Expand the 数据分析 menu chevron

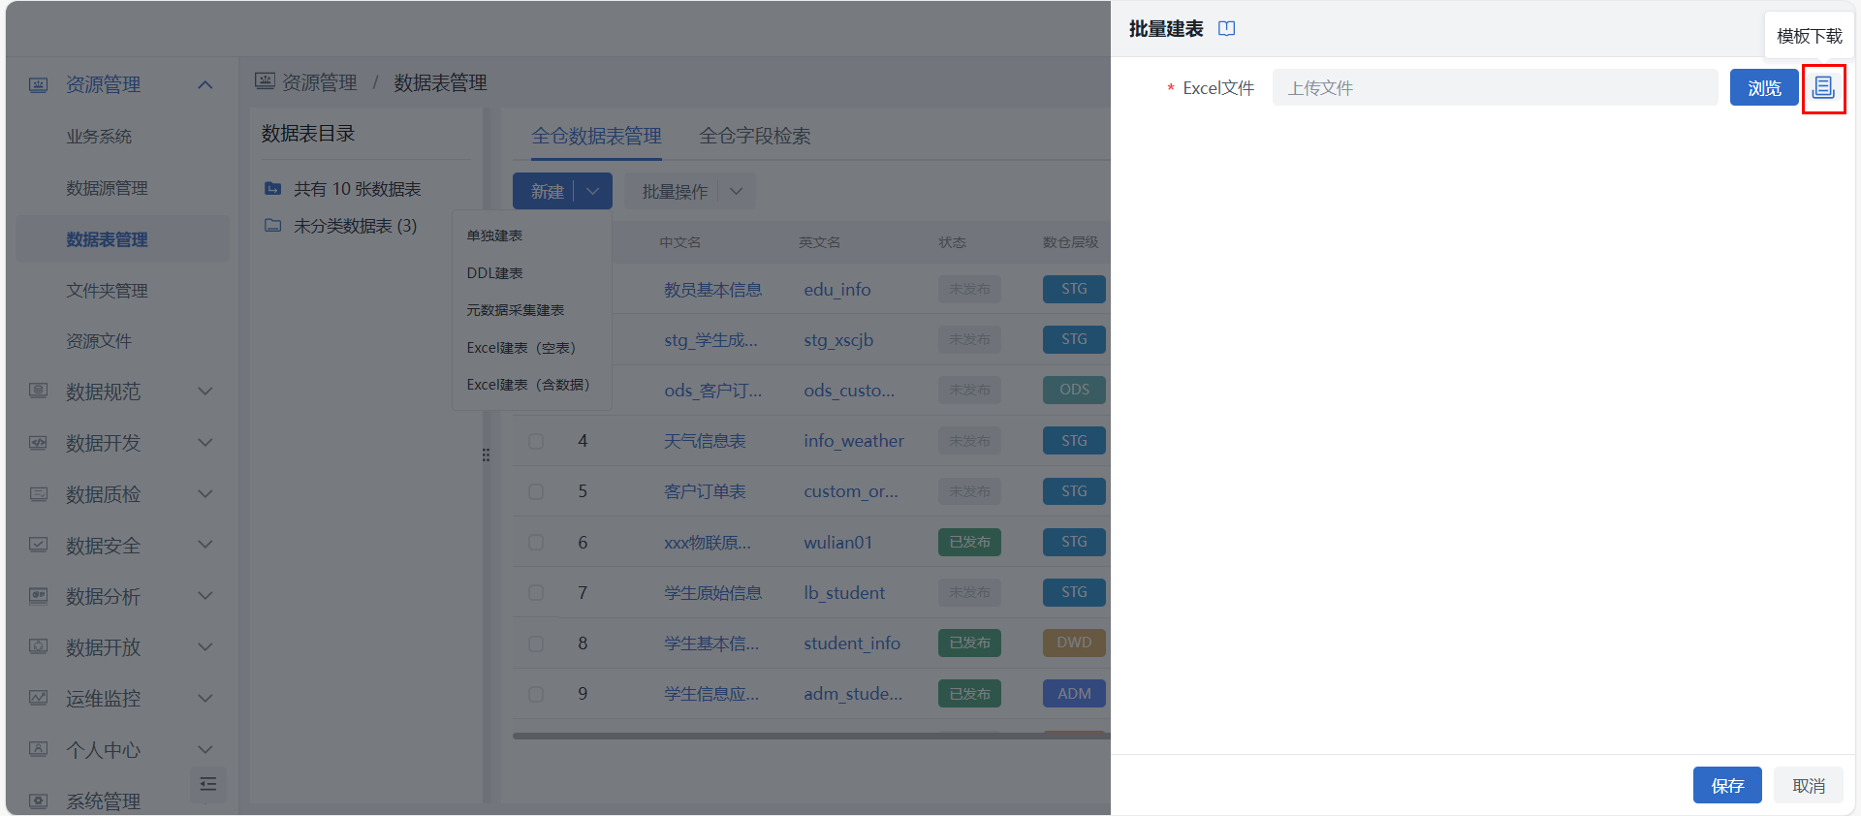(205, 596)
